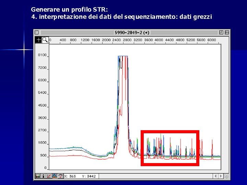This screenshot has height=185, width=247.
Task: Open the gauge-style view icon
Action: [x=60, y=176]
